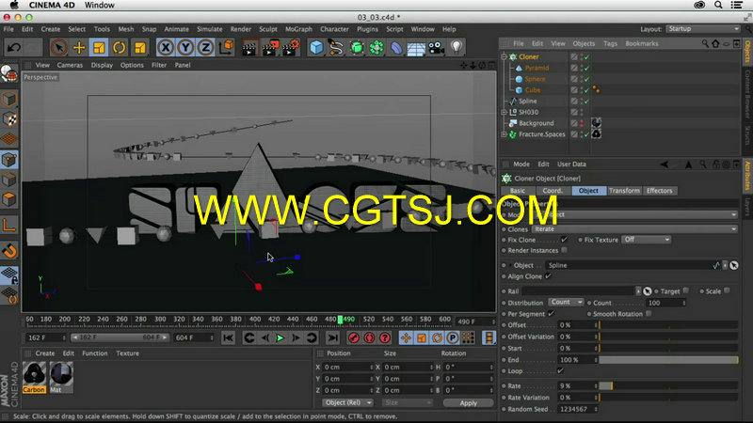Toggle Autokeying record button
753x423 pixels.
point(369,337)
